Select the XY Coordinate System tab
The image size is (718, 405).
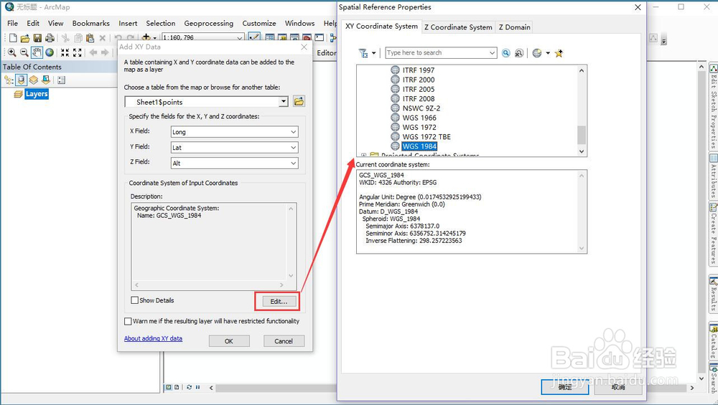point(381,27)
